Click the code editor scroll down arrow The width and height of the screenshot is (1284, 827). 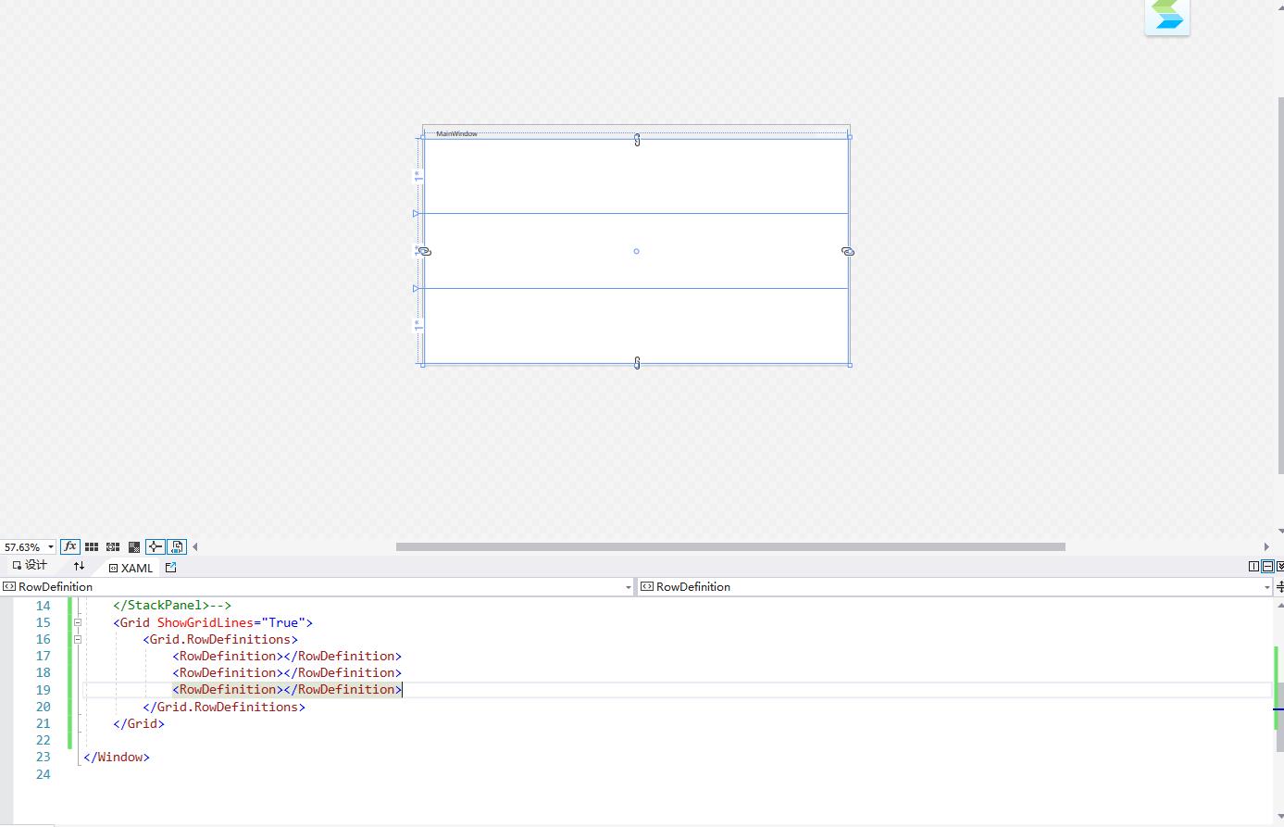point(1280,817)
